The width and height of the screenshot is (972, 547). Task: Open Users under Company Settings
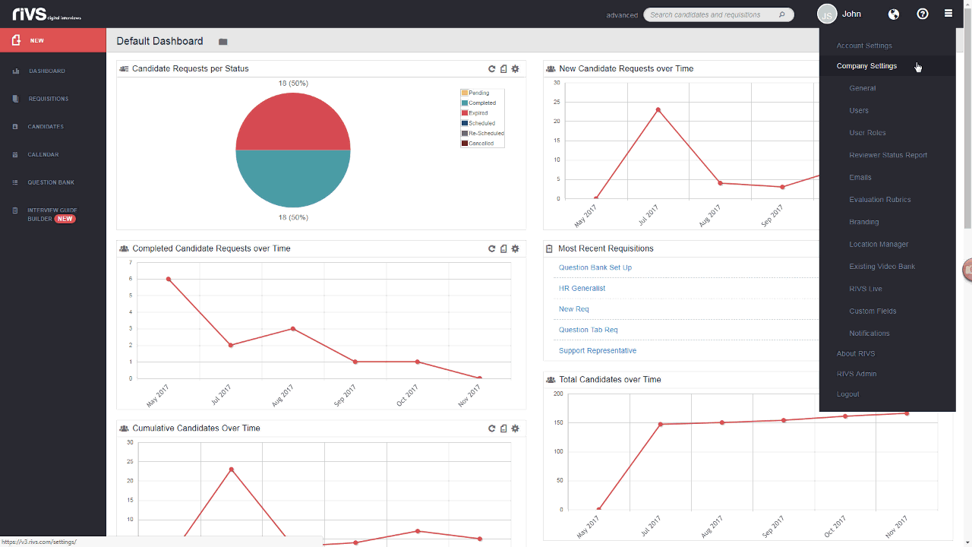[859, 110]
